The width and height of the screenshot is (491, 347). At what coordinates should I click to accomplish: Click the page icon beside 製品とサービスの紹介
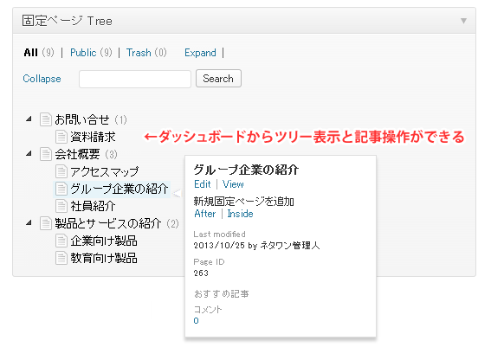(46, 223)
